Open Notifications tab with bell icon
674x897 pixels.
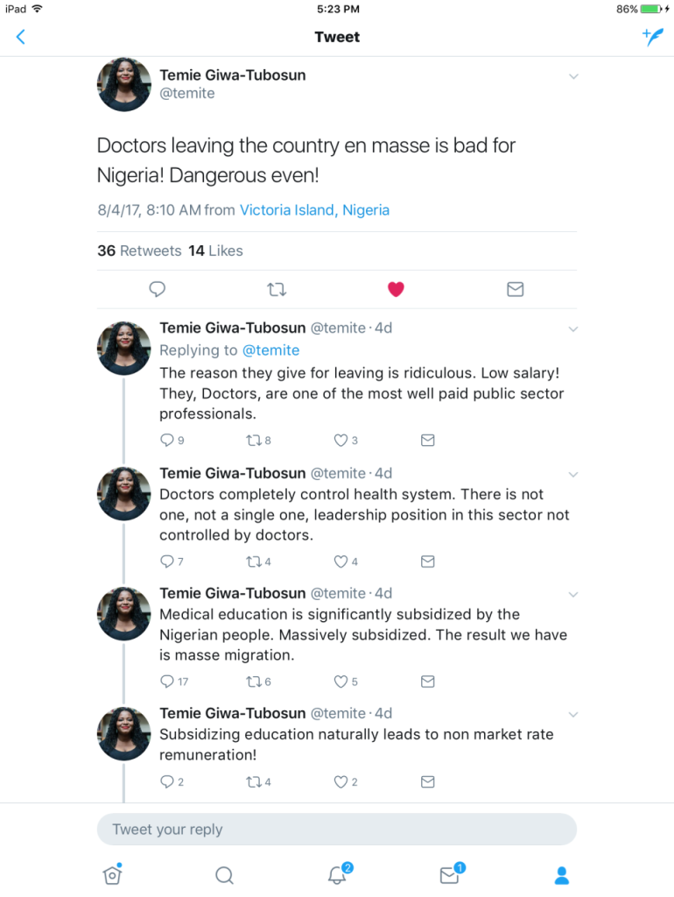339,874
